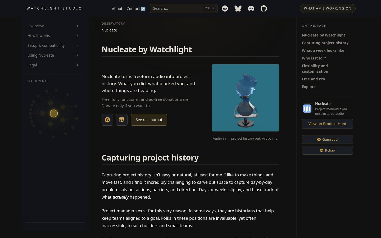Jump to Nucleate by Watchlight section
This screenshot has width=381, height=238.
click(x=323, y=35)
